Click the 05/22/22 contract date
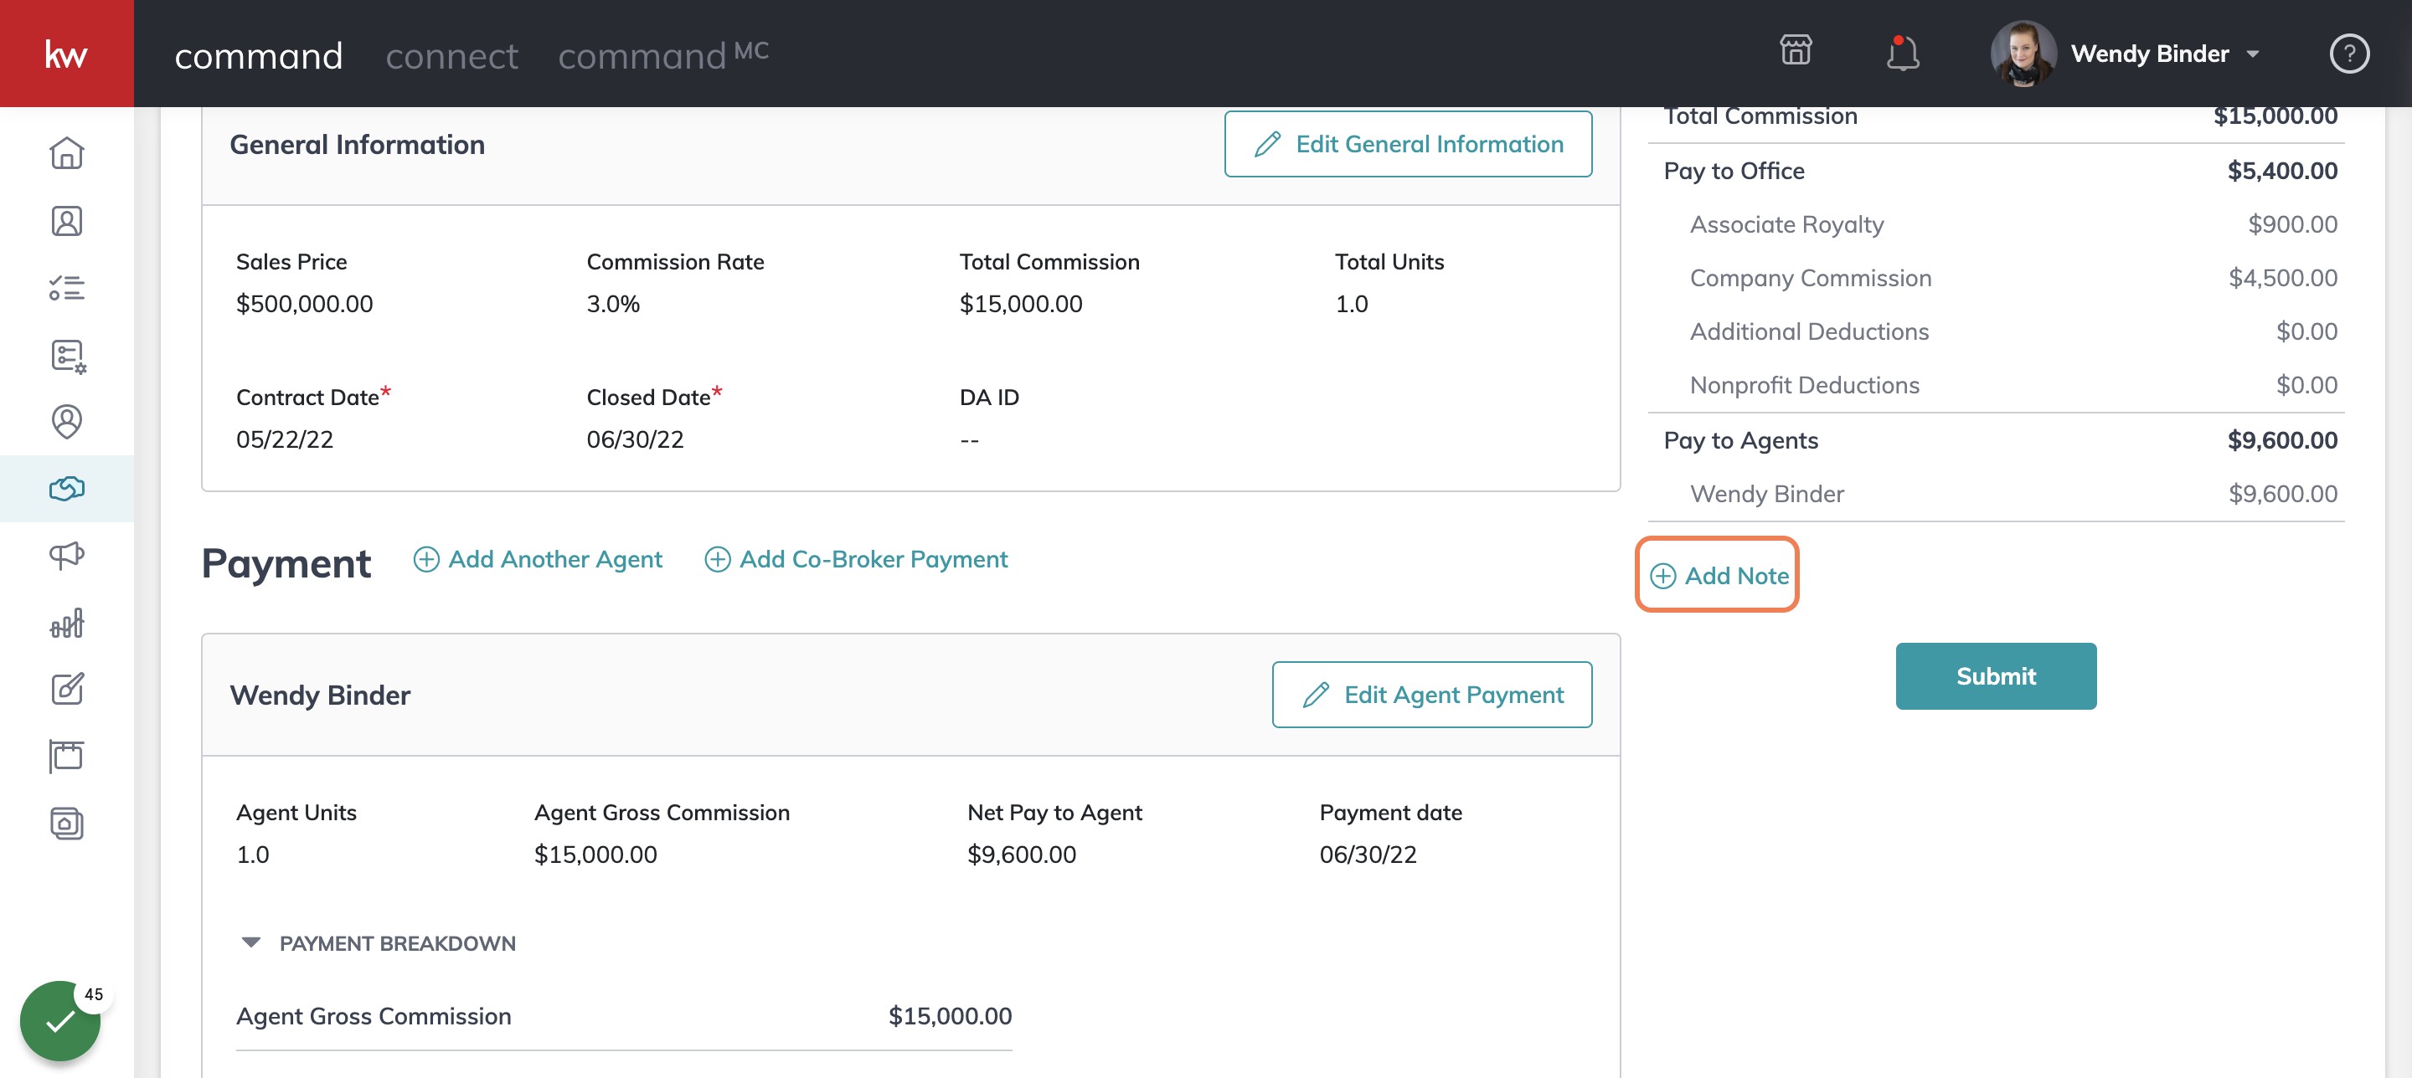 [285, 439]
